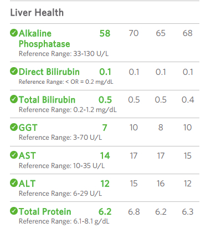Click the Liver Health section heading
Image resolution: width=211 pixels, height=238 pixels.
(x=37, y=13)
